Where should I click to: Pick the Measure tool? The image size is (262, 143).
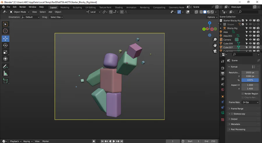click(6, 73)
